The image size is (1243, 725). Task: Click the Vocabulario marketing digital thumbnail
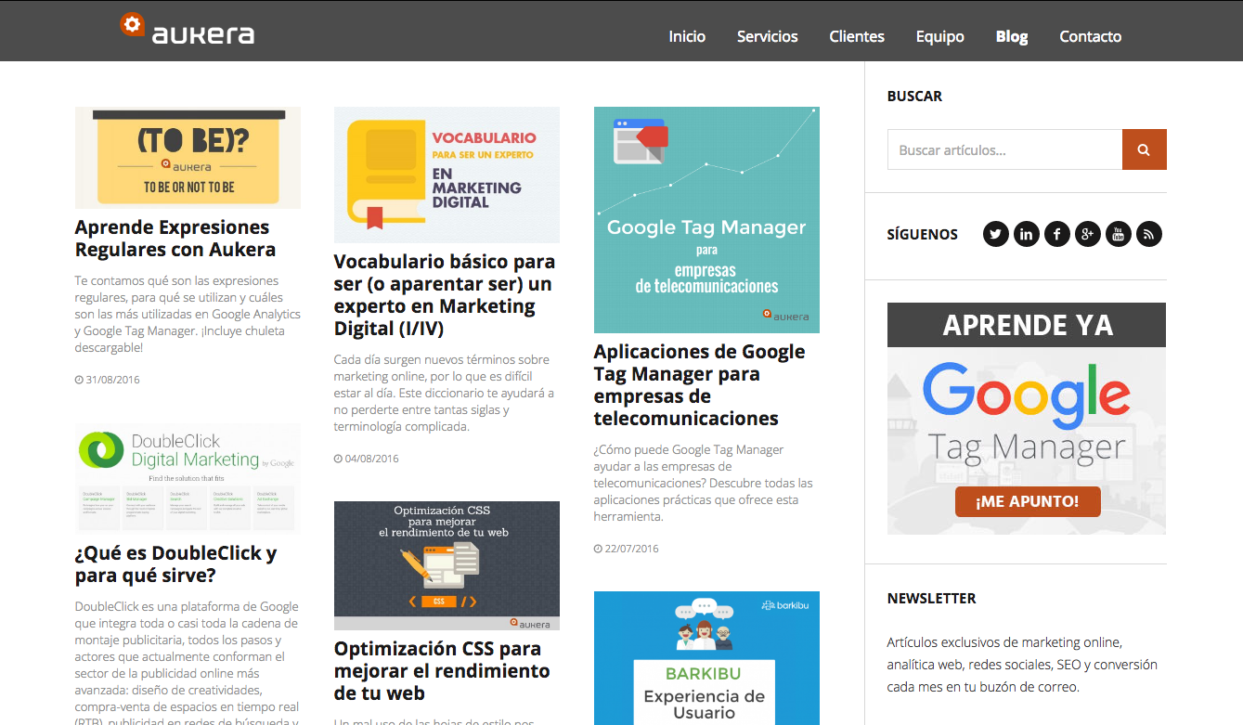coord(447,175)
